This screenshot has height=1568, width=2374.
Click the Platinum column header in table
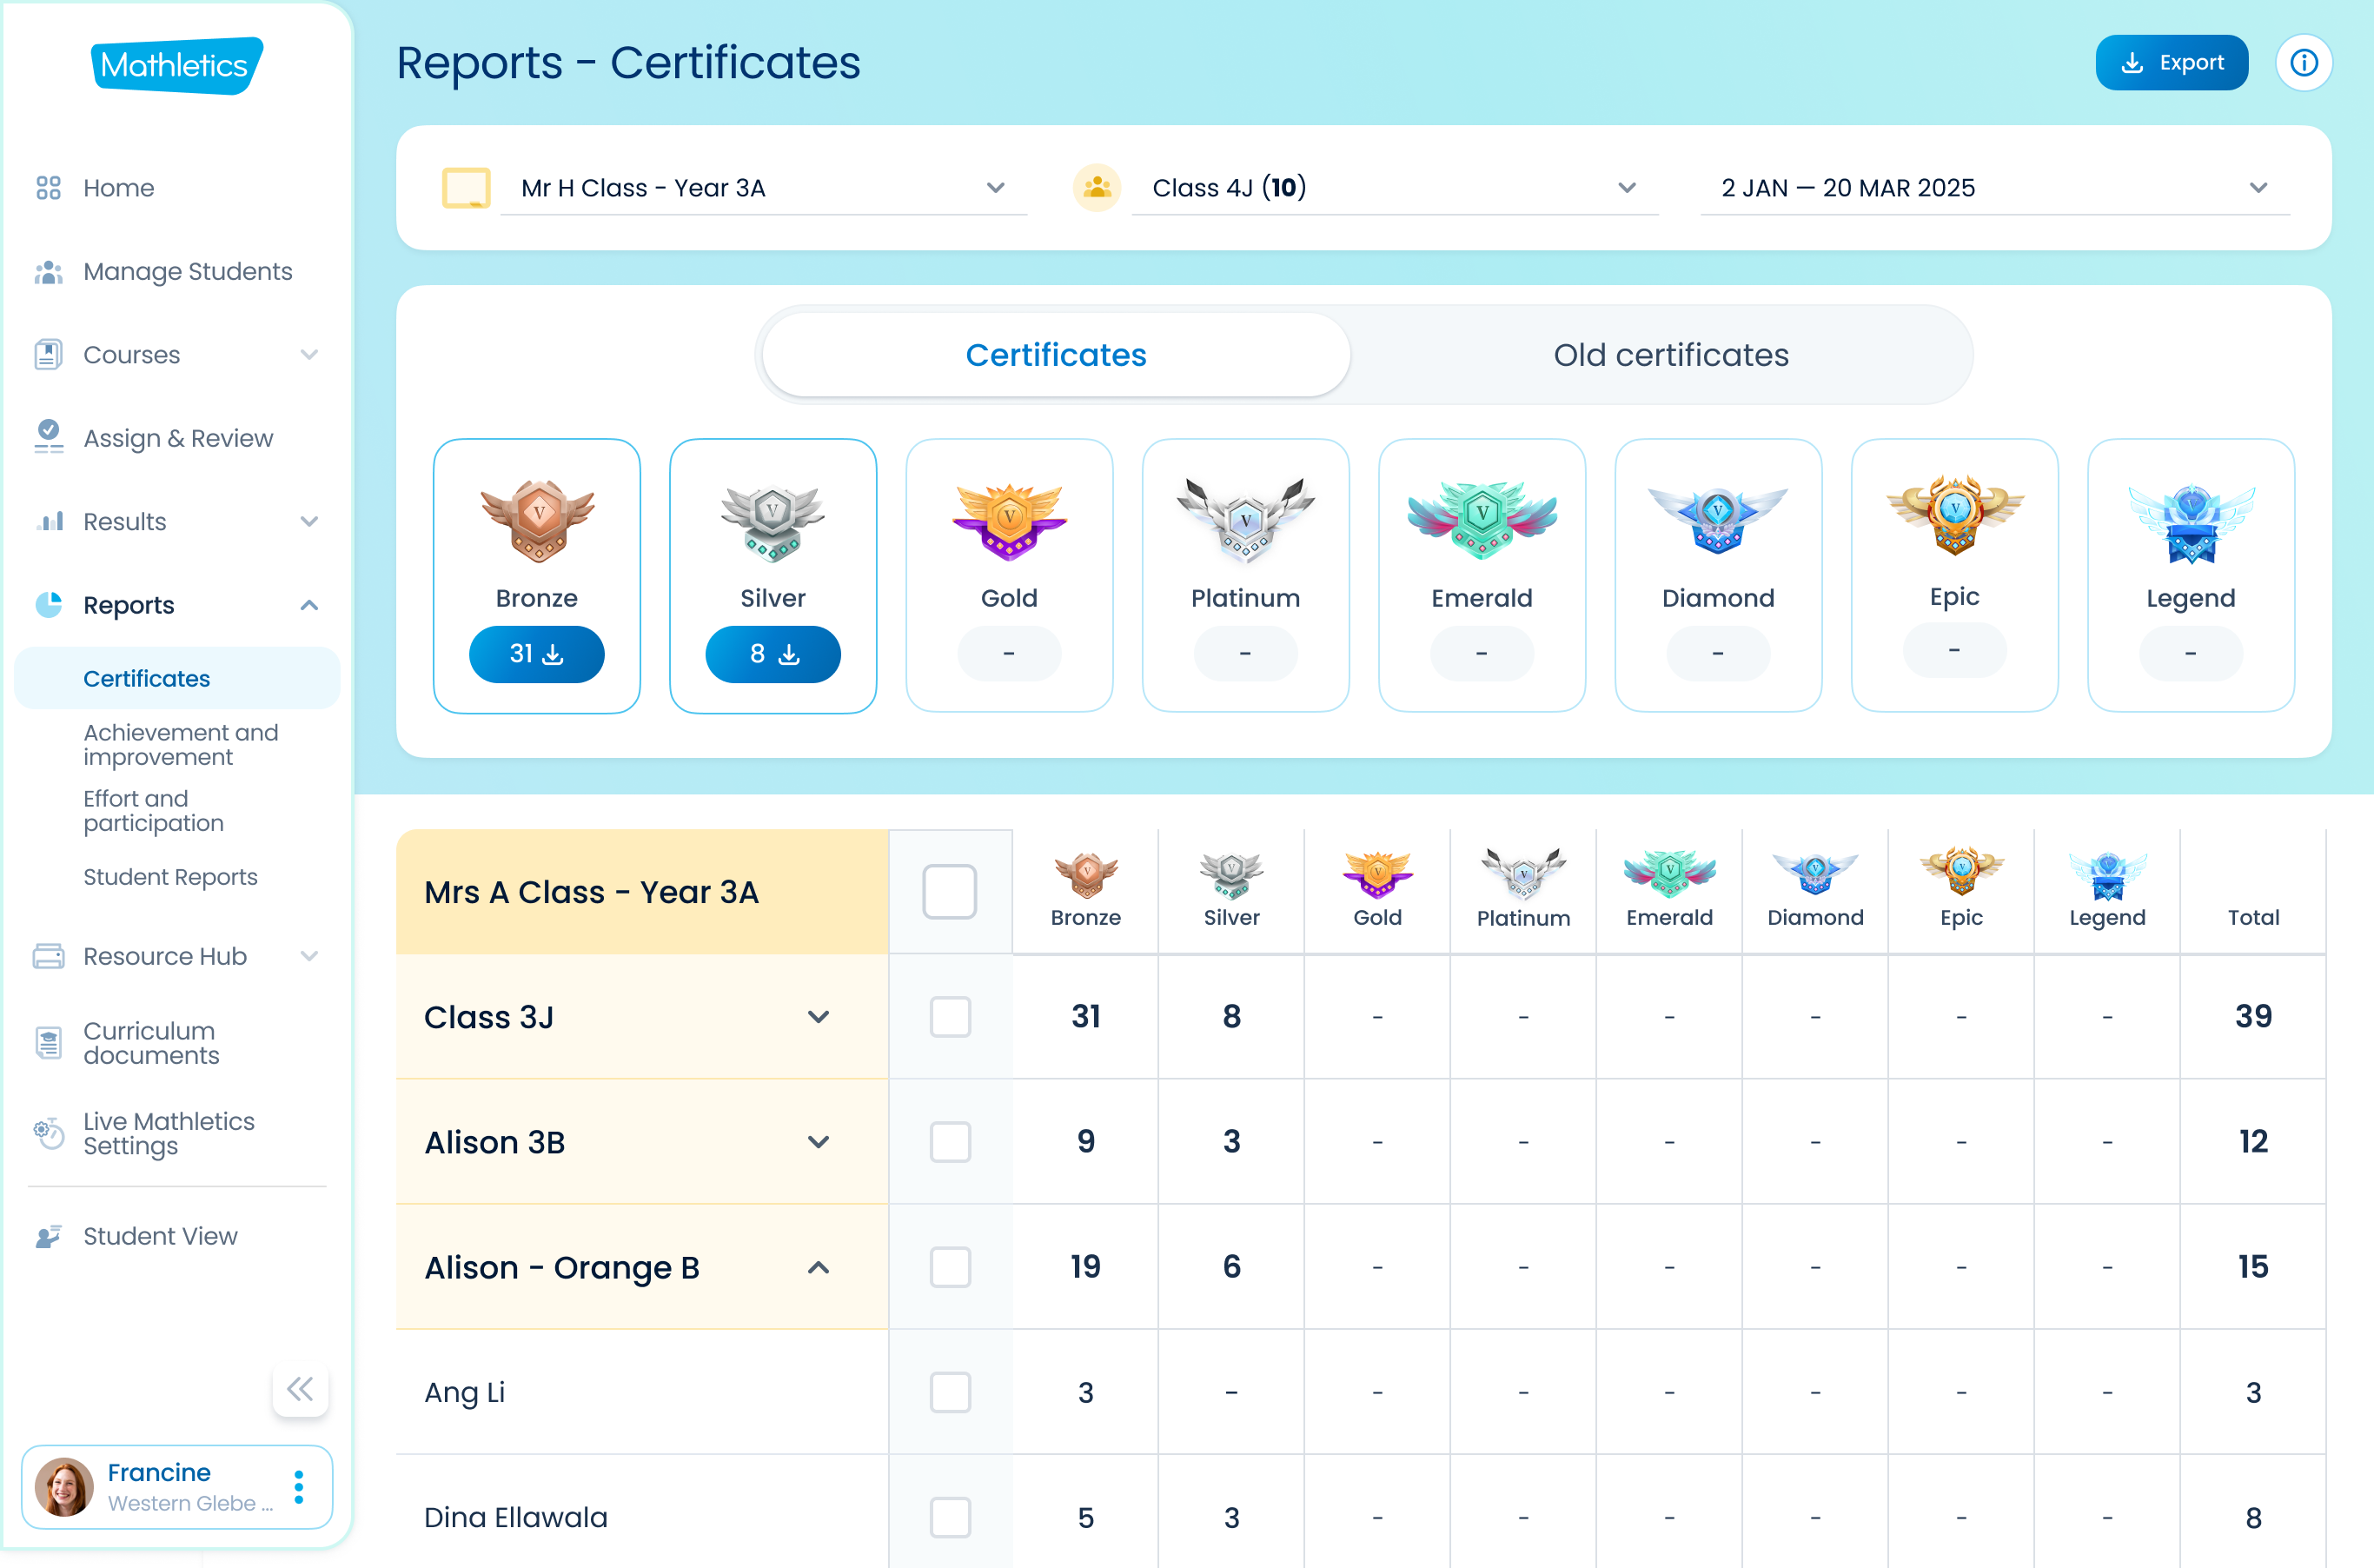[1523, 890]
